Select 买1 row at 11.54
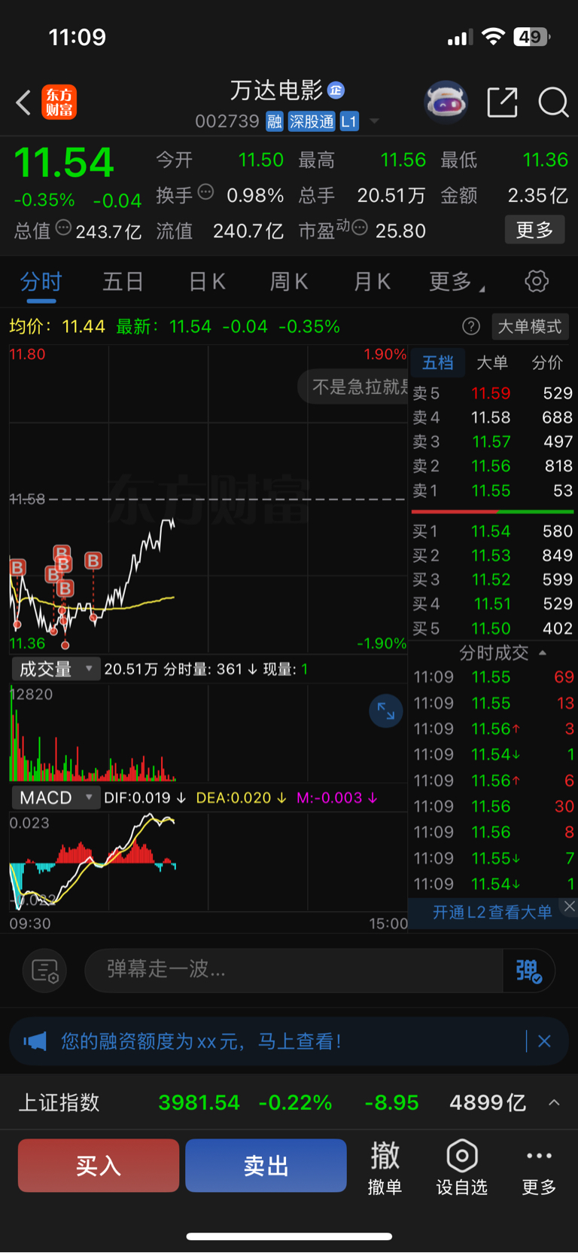Screen dimensions: 578x1253 492,531
